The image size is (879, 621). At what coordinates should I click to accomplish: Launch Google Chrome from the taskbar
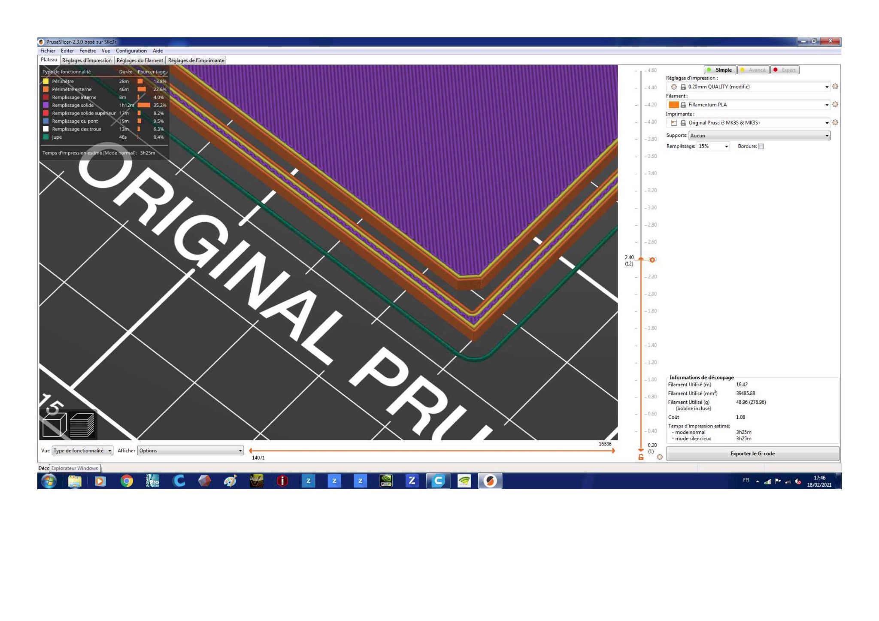(x=127, y=482)
